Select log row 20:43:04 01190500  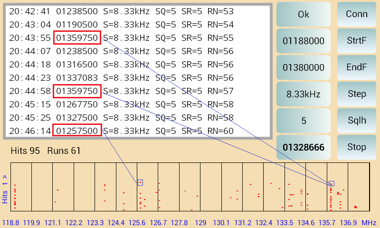pos(122,25)
